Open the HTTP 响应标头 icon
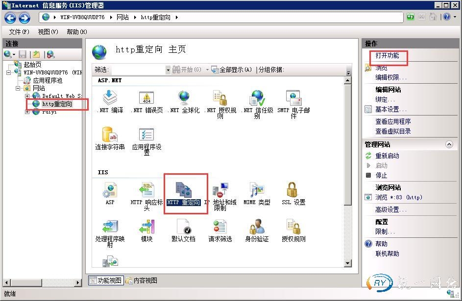This screenshot has height=301, width=462. pos(146,190)
